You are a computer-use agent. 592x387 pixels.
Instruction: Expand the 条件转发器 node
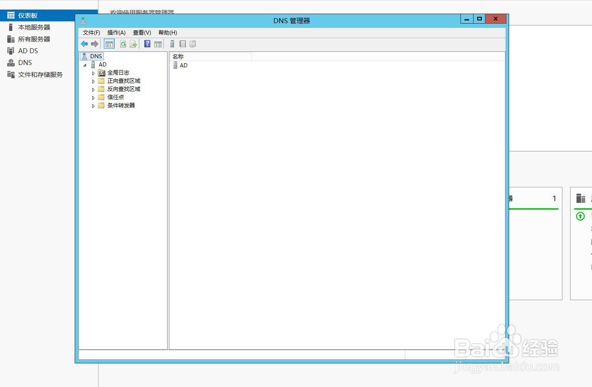(93, 106)
